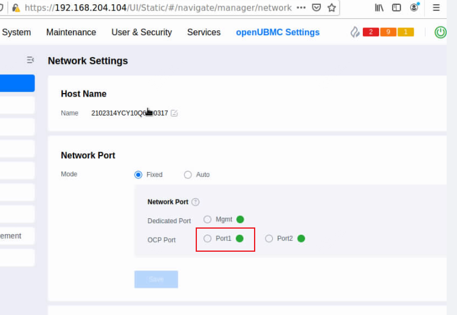Click the browser URL address field
The image size is (457, 315).
point(158,8)
